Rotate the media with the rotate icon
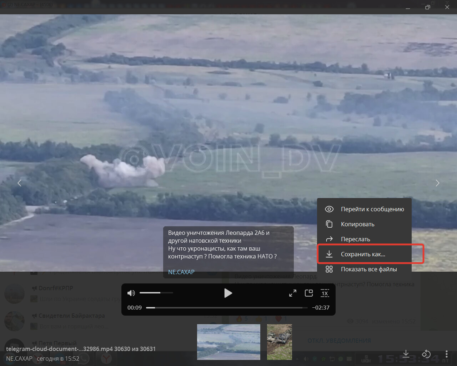457x366 pixels. (426, 354)
